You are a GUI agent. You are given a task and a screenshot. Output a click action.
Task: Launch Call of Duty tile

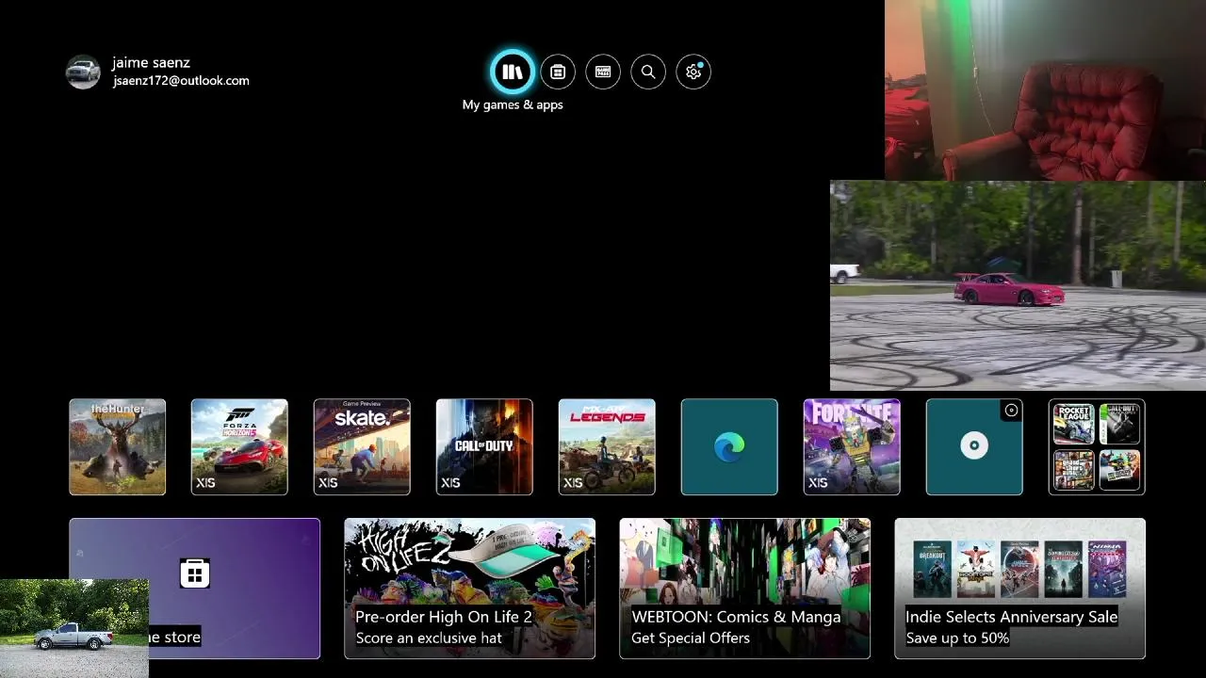484,447
